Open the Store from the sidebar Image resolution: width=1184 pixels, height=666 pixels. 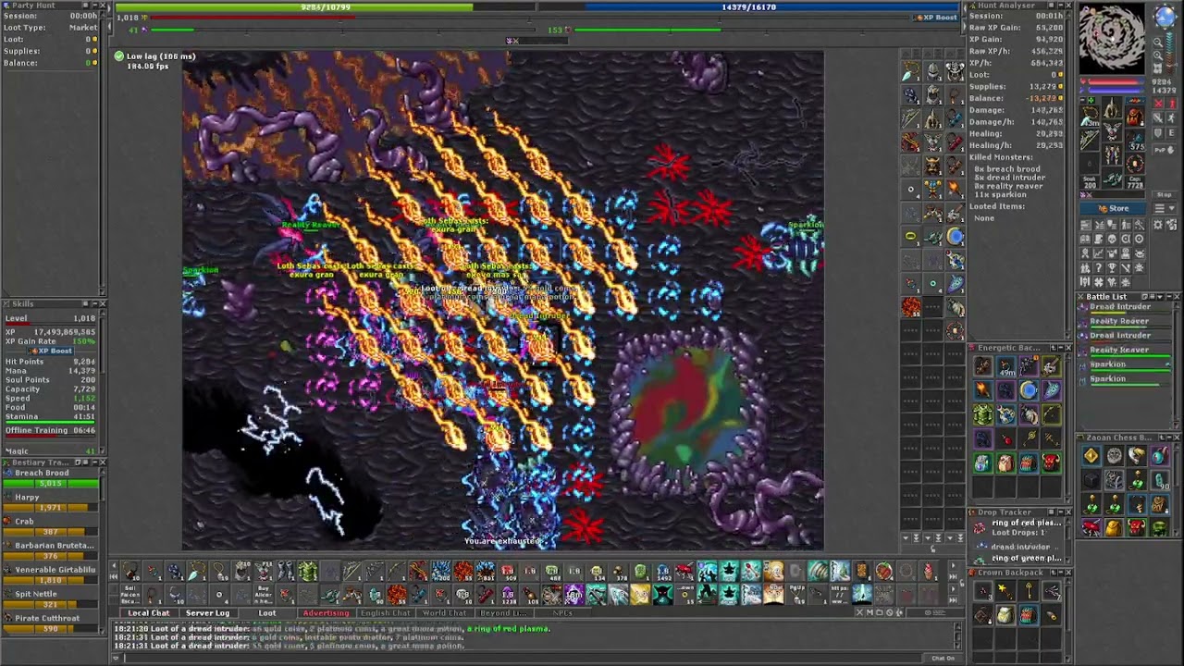[1113, 208]
